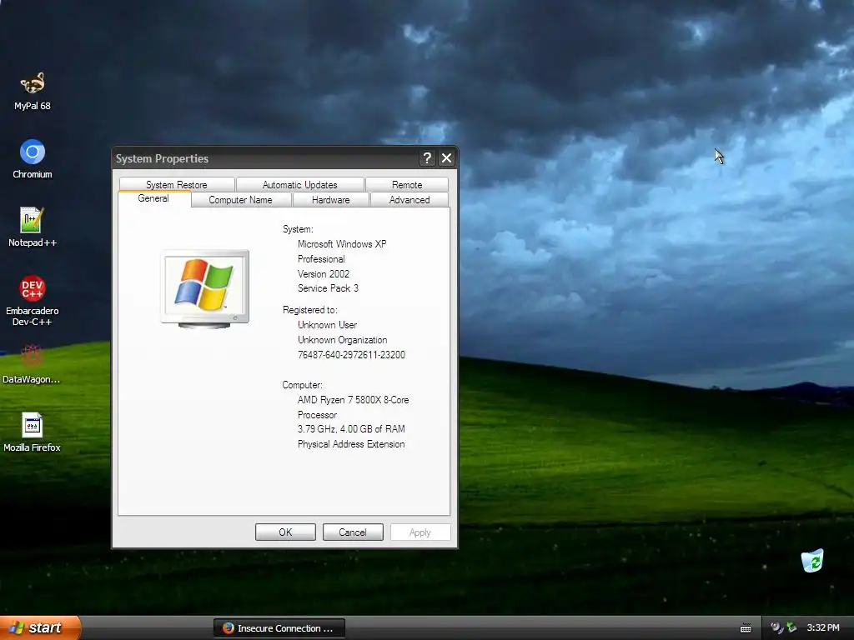854x640 pixels.
Task: Click the 'Computer:' label
Action: pyautogui.click(x=302, y=385)
